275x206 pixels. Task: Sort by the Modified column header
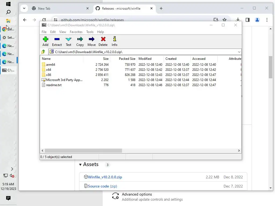coord(150,59)
